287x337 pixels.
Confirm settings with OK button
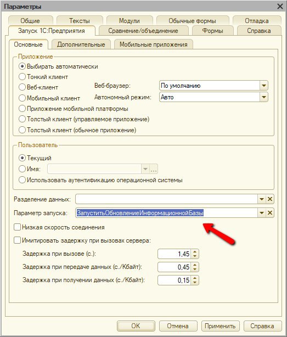coord(136,326)
